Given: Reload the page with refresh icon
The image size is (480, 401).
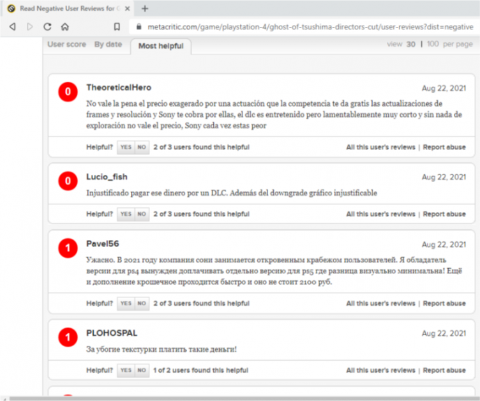Looking at the screenshot, I should click(47, 27).
